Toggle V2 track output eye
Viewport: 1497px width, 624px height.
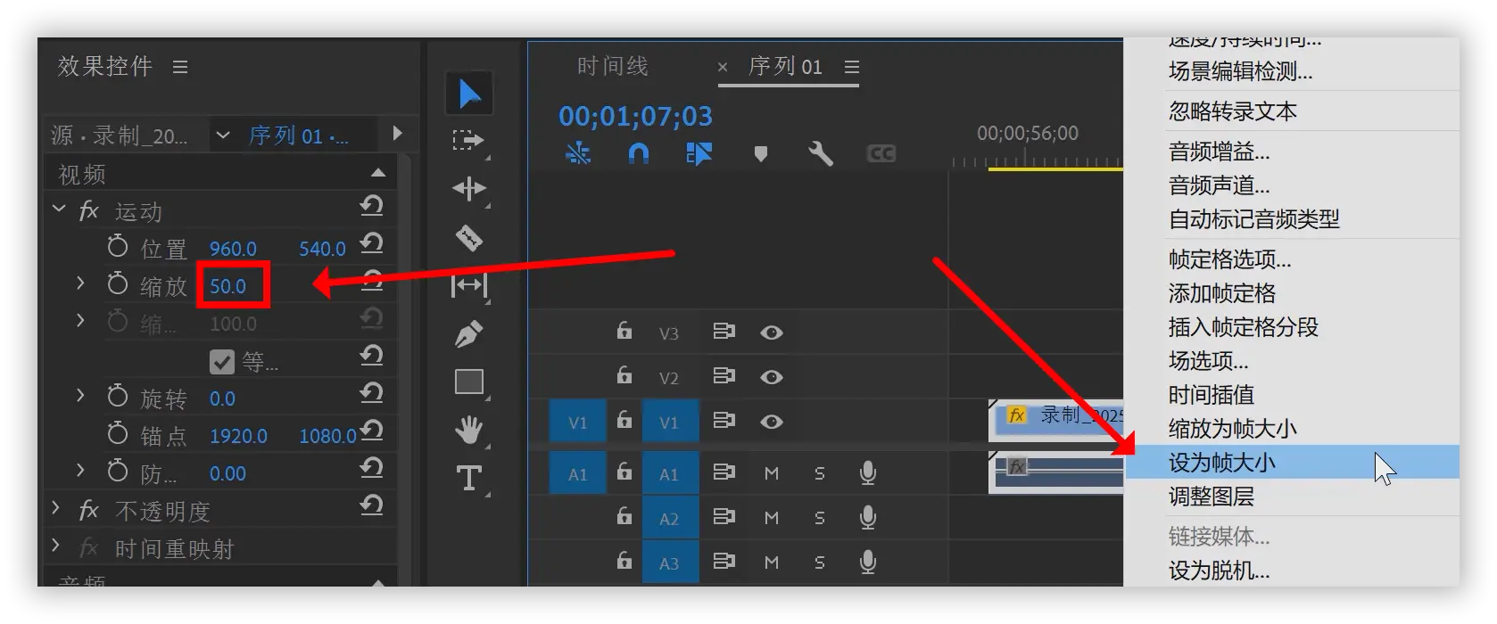pyautogui.click(x=772, y=377)
